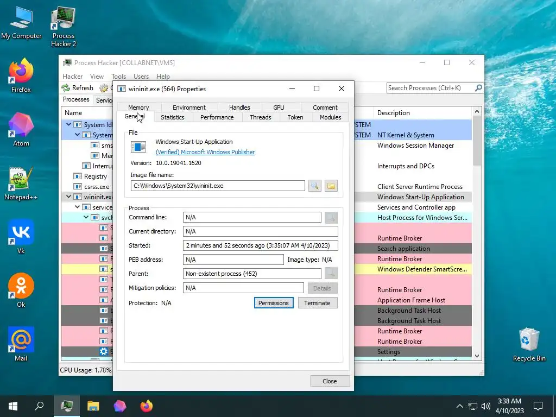Open the Users menu
The height and width of the screenshot is (417, 556).
[141, 77]
